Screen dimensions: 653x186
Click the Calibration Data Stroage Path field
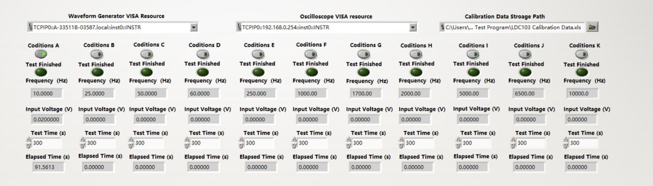(513, 28)
